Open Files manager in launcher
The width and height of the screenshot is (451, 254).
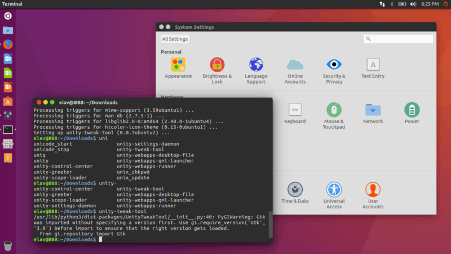click(x=8, y=30)
